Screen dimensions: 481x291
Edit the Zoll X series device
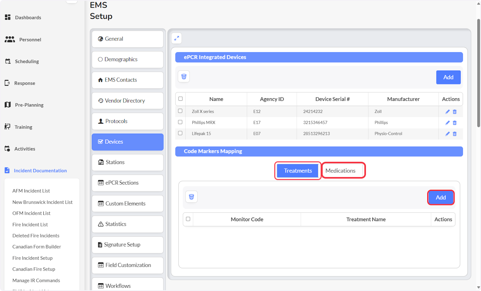pyautogui.click(x=448, y=112)
